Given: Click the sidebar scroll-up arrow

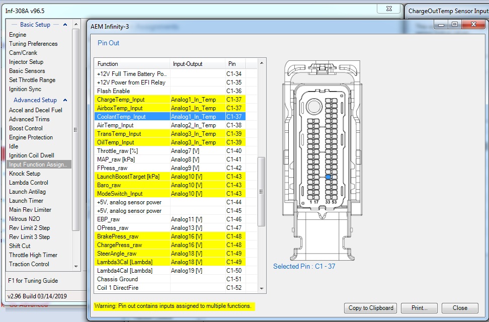Looking at the screenshot, I should [76, 24].
